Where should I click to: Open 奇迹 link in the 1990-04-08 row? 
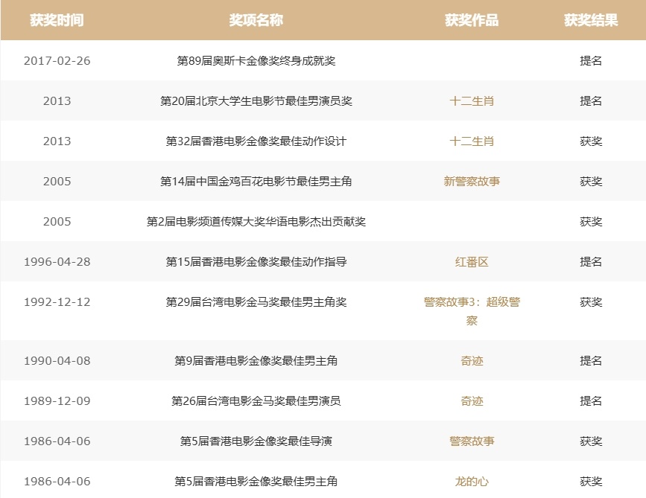(472, 360)
